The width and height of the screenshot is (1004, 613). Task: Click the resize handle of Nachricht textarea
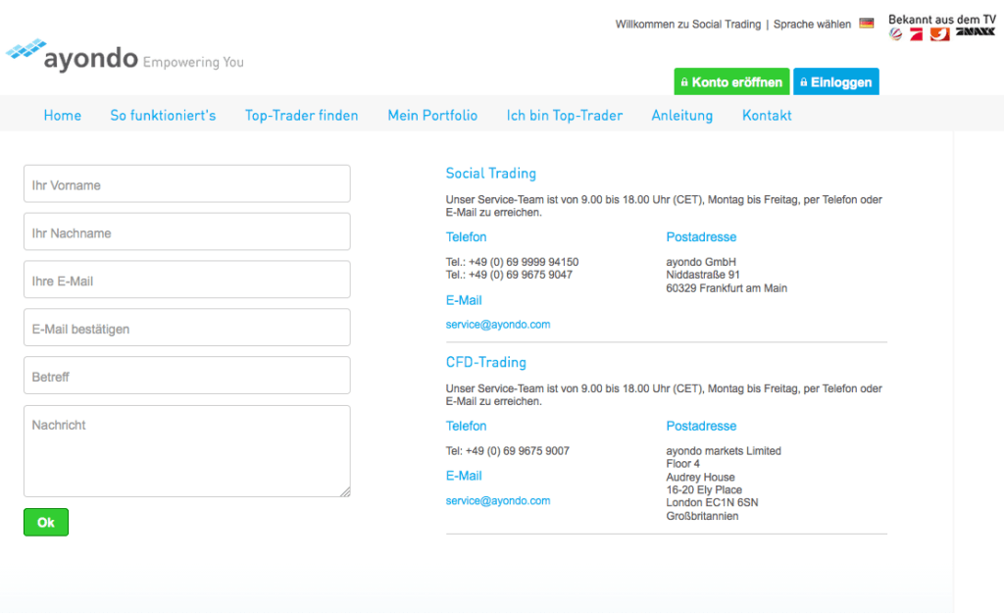tap(345, 491)
